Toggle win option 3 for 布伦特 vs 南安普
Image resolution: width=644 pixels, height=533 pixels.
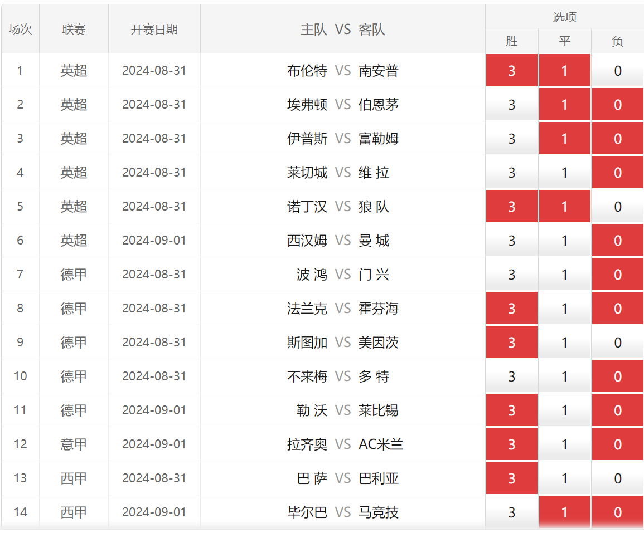pyautogui.click(x=511, y=70)
